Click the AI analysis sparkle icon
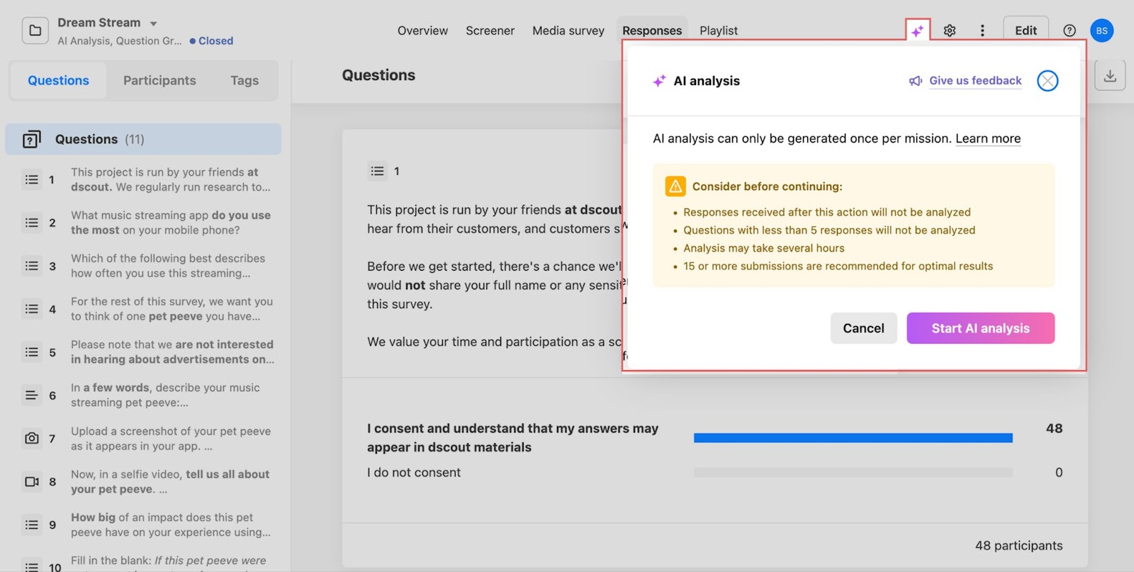The height and width of the screenshot is (572, 1134). click(x=917, y=31)
